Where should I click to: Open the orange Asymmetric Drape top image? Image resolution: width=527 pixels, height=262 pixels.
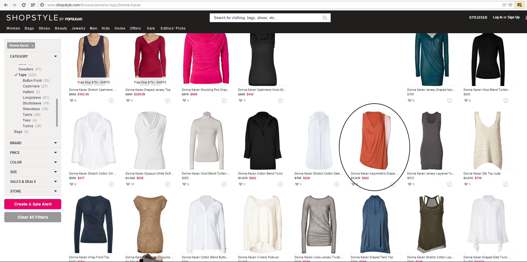[375, 141]
